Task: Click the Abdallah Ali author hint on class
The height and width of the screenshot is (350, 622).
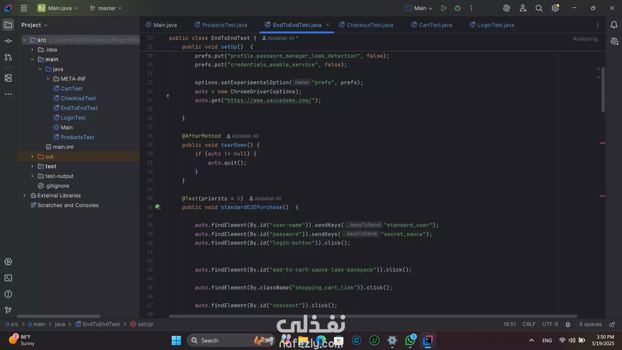Action: point(280,38)
